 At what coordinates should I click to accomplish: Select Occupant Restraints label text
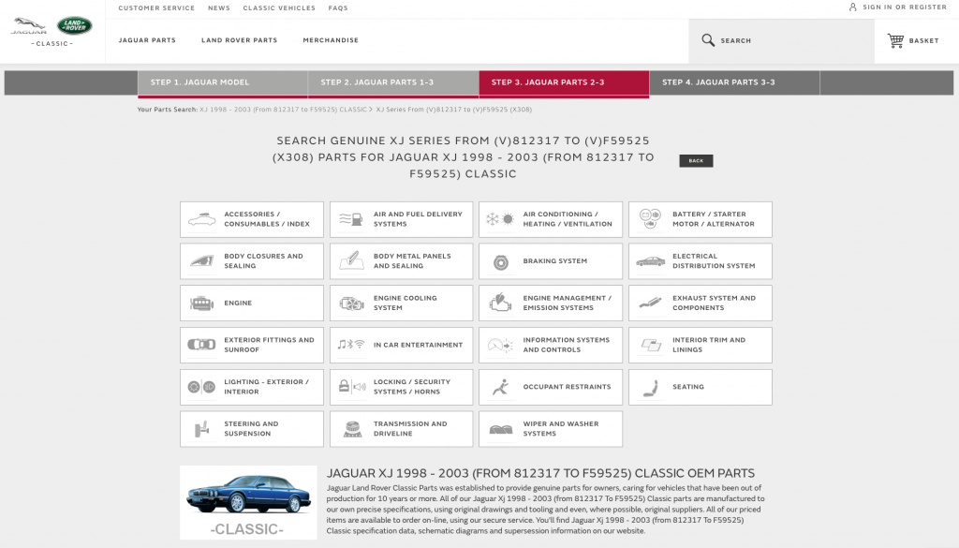point(567,387)
